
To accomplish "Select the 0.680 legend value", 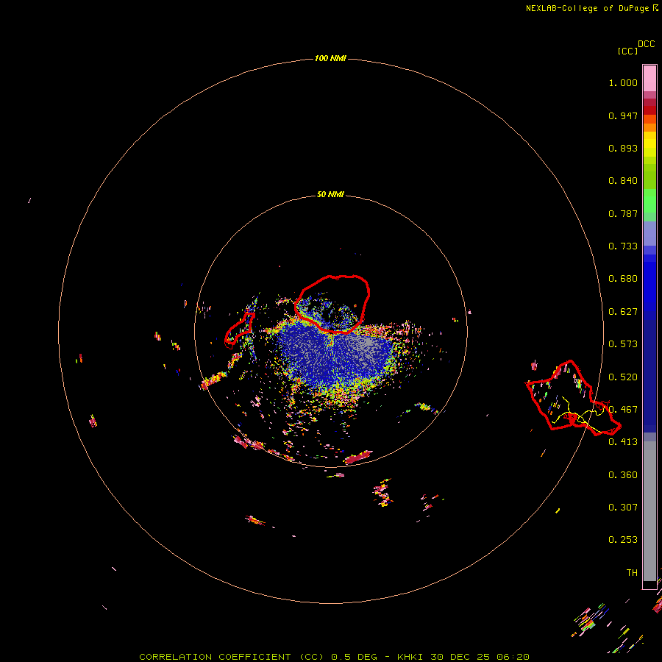I will 623,279.
